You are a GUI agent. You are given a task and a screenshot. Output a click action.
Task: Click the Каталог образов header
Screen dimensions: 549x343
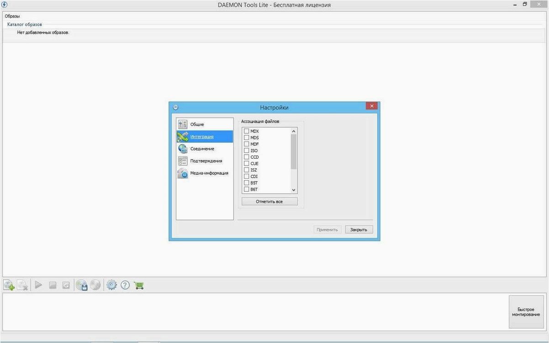[25, 24]
